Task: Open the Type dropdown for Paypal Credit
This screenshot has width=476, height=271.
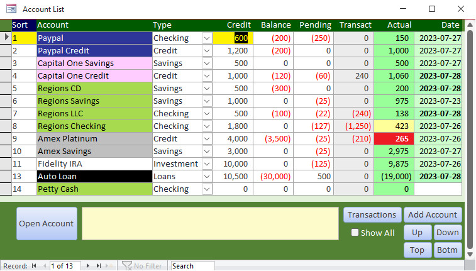Action: click(207, 51)
